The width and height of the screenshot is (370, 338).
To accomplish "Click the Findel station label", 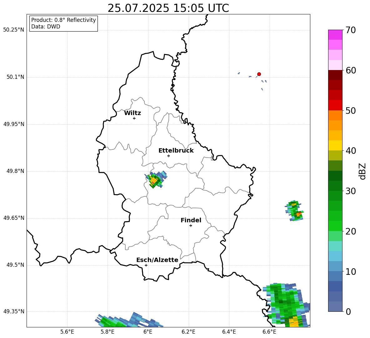I will [x=191, y=220].
